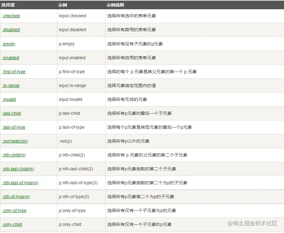This screenshot has width=284, height=233.
Task: Select the p:empty example cell
Action: point(81,44)
